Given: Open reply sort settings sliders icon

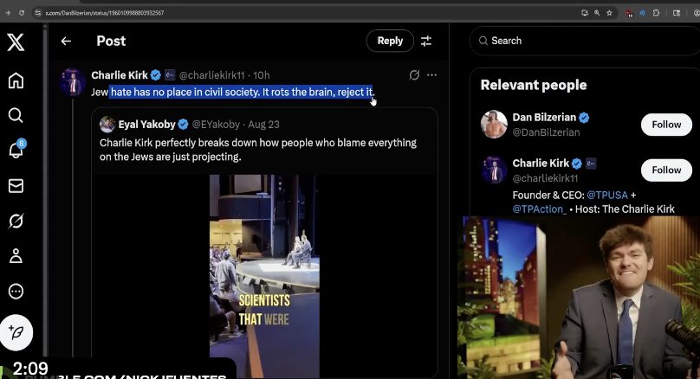Looking at the screenshot, I should coord(426,41).
